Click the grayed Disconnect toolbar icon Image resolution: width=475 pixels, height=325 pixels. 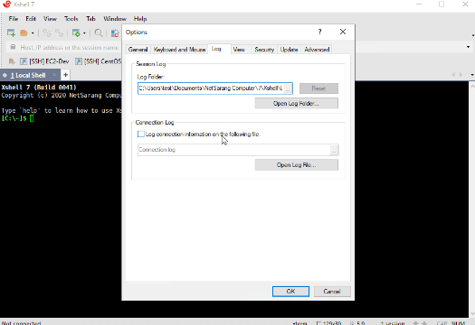pyautogui.click(x=47, y=32)
